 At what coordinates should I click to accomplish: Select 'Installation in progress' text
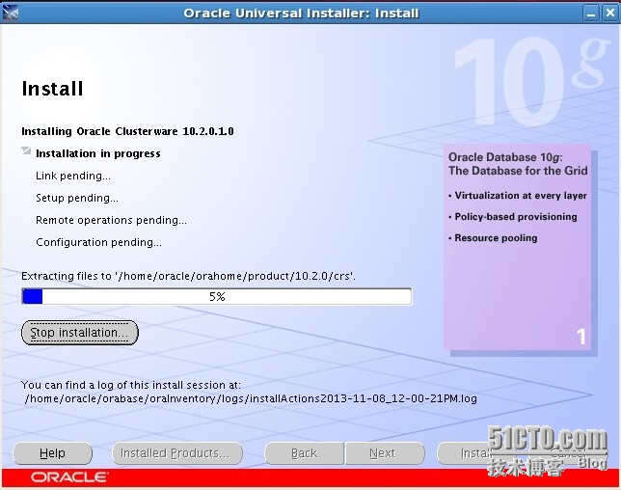pyautogui.click(x=98, y=153)
